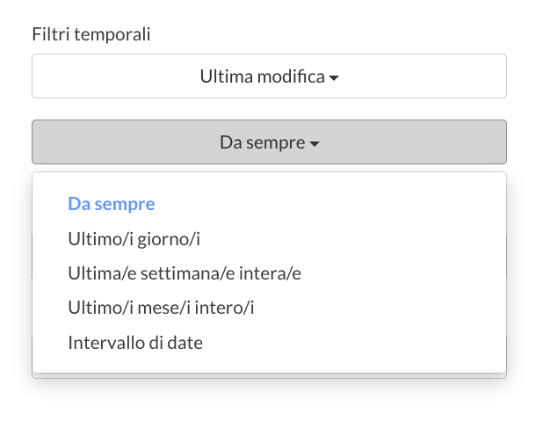Close the open time range menu via its button
The height and width of the screenshot is (443, 543).
click(269, 142)
